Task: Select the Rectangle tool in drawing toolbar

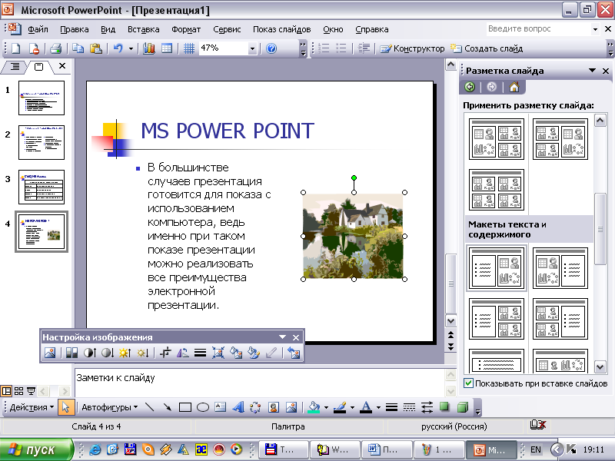Action: [x=184, y=407]
